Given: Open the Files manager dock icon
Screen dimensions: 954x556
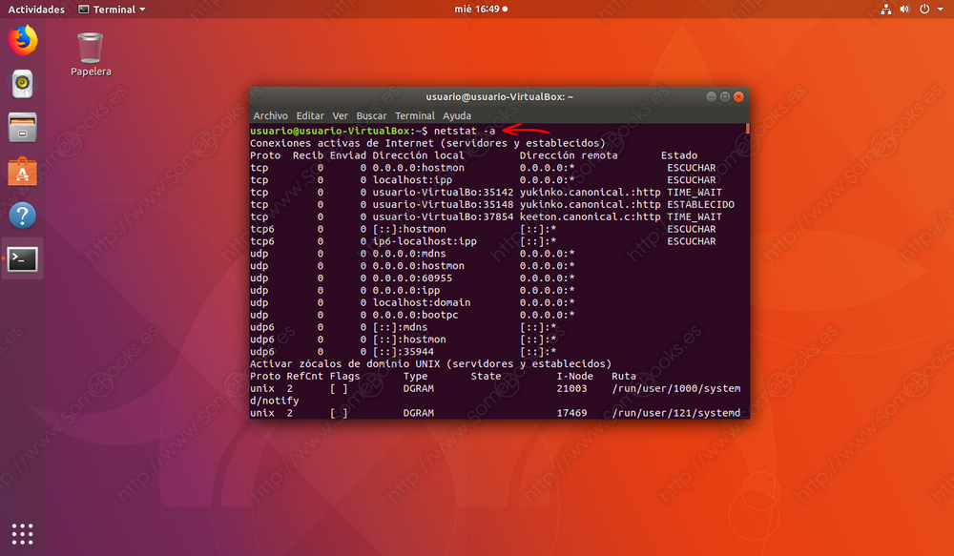Looking at the screenshot, I should pos(23,128).
